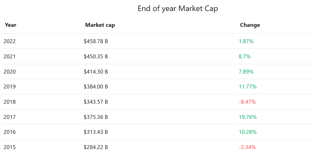The height and width of the screenshot is (154, 313).
Task: Click the $450.35 B market cap value
Action: pos(96,57)
